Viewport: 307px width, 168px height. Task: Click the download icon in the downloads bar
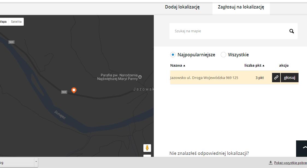tap(270, 163)
